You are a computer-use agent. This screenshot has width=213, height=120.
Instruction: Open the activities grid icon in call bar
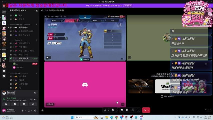127,110
